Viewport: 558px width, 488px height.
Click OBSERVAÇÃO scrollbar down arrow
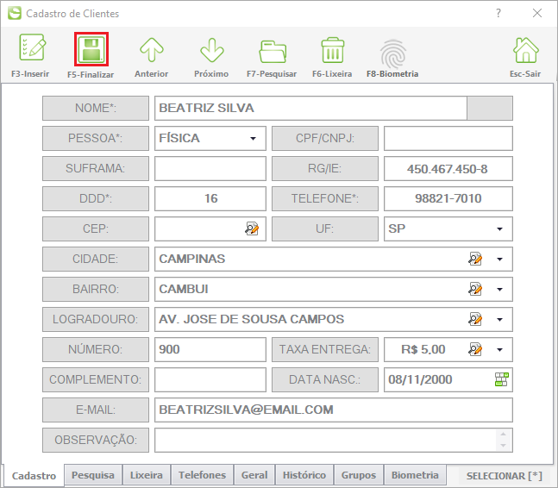pos(503,446)
